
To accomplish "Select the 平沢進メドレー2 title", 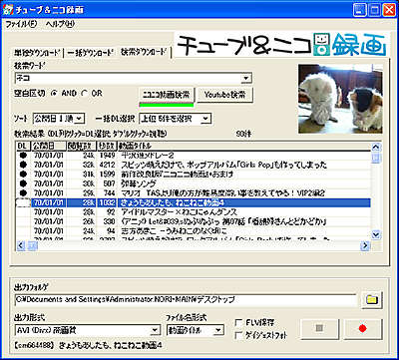I will (148, 156).
